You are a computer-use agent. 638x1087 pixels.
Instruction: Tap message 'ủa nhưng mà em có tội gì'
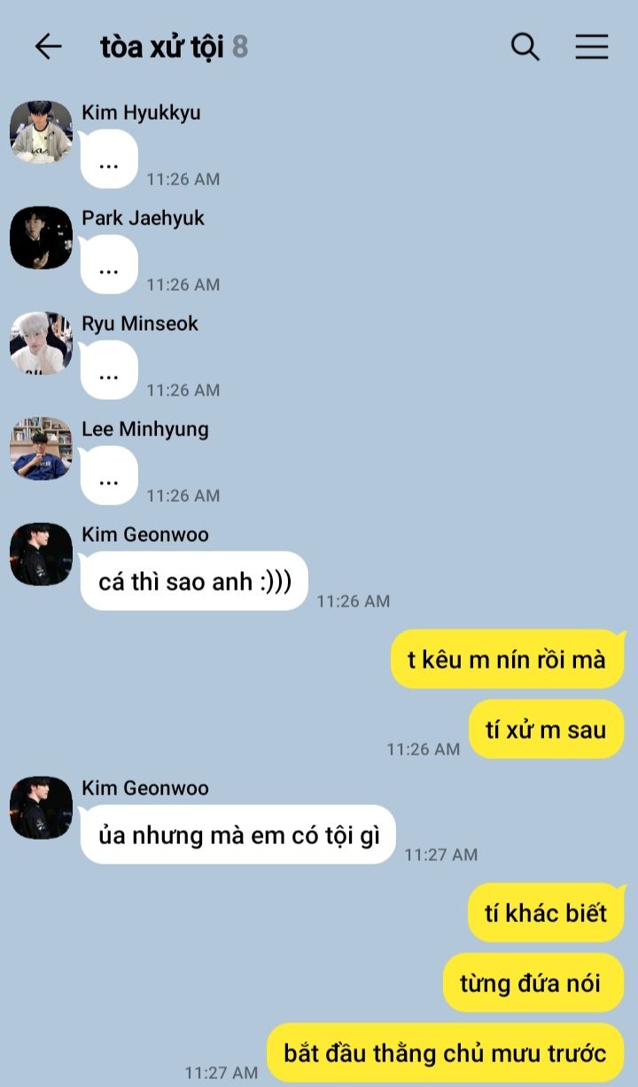tap(237, 834)
